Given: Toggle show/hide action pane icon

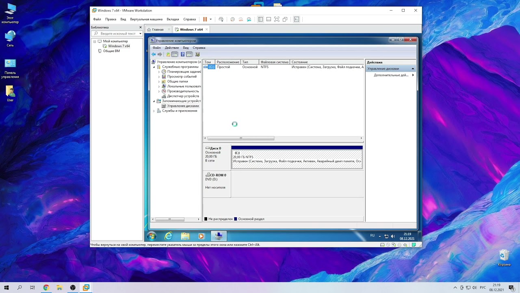Looking at the screenshot, I should coord(189,54).
